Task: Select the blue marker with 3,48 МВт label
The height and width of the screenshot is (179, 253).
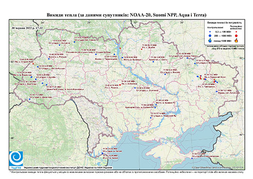Action: tap(153, 62)
